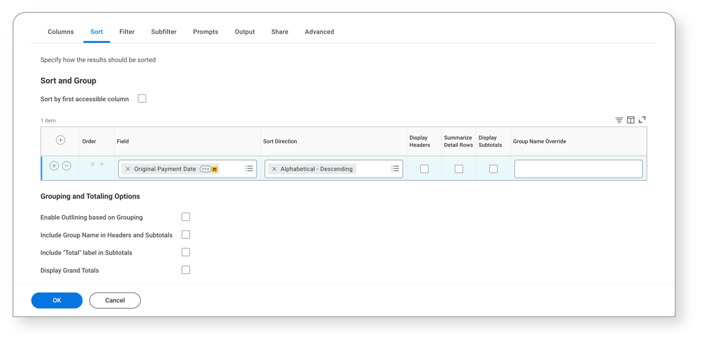
Task: Click the "1 item" count label
Action: [x=48, y=121]
